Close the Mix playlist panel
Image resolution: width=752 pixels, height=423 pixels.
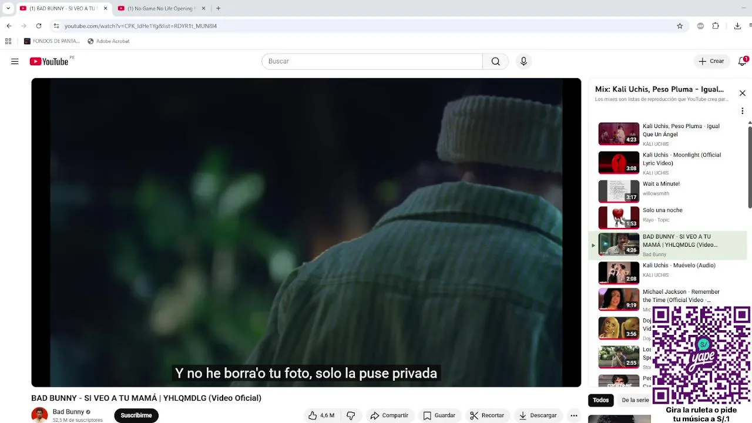pos(742,93)
